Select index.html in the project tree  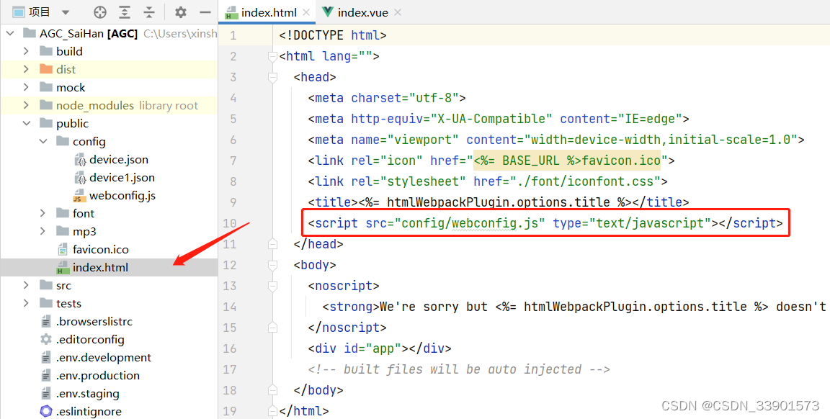(x=100, y=268)
